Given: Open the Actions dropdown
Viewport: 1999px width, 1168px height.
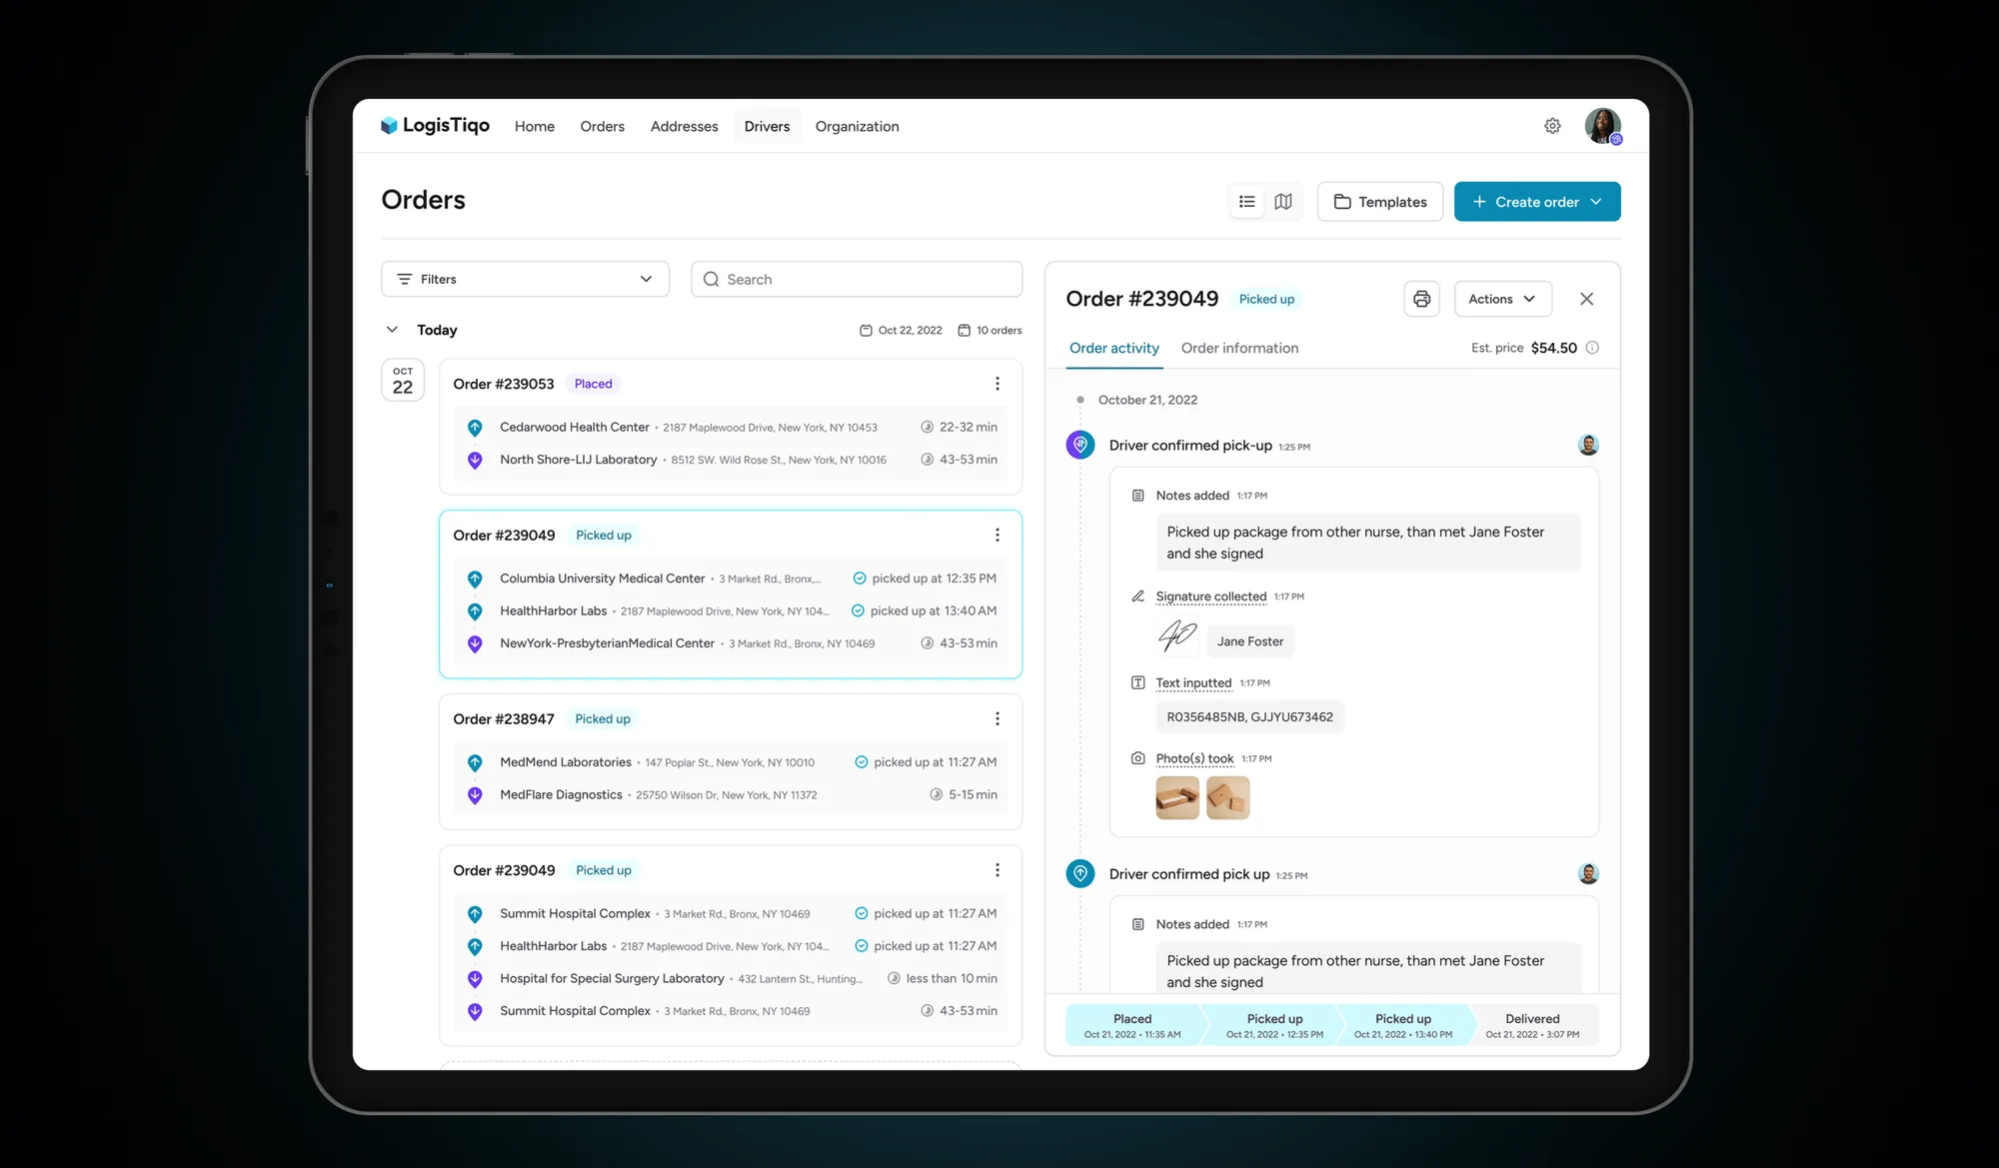Looking at the screenshot, I should click(x=1502, y=299).
